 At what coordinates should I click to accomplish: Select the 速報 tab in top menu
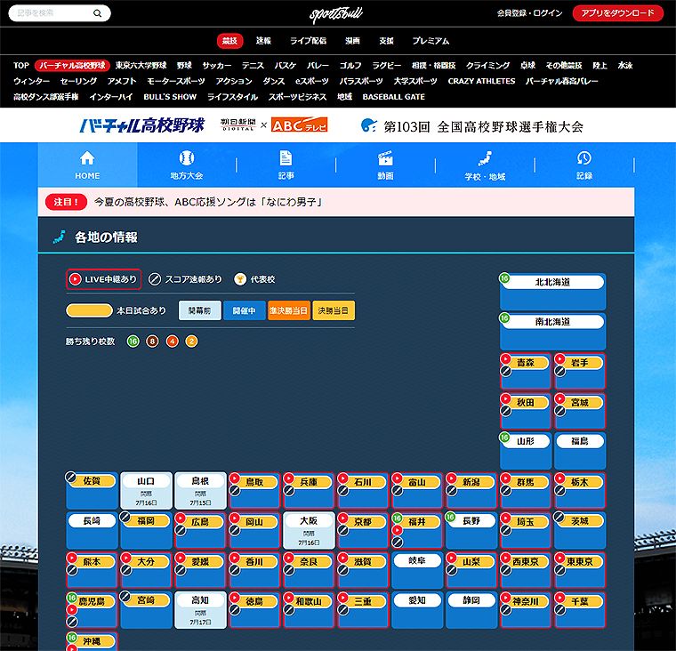tap(263, 41)
